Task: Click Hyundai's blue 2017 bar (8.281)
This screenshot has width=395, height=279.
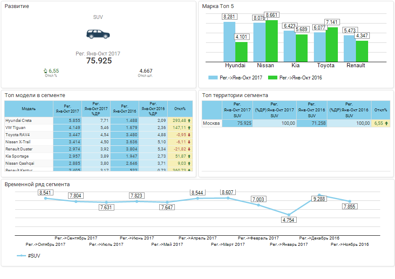Action: coord(229,42)
